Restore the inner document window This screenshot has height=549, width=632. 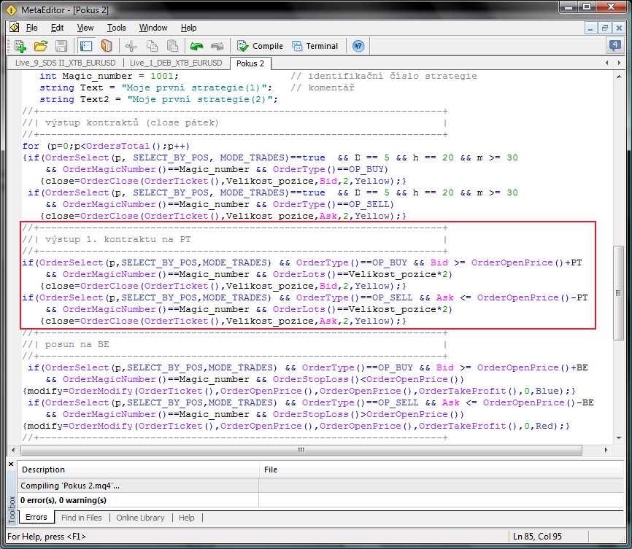(605, 28)
